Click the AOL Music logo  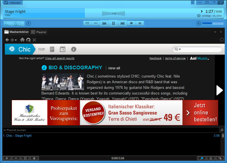[x=199, y=58]
